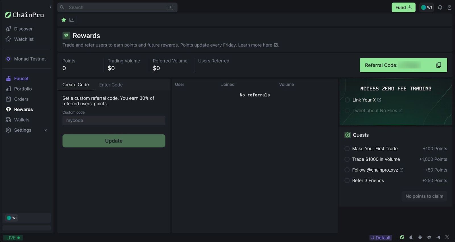Click the W1 wallet chip in sidebar
The height and width of the screenshot is (242, 455).
coord(12,218)
